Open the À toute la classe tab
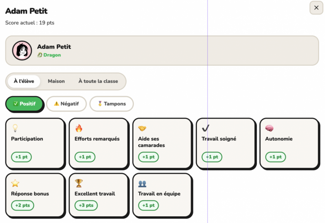Viewport: 325px width, 223px height. pyautogui.click(x=98, y=81)
